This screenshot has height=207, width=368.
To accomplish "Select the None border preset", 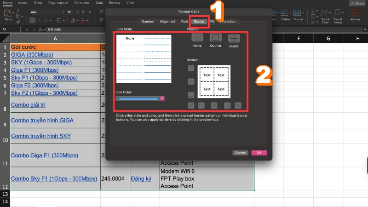I will pyautogui.click(x=197, y=39).
